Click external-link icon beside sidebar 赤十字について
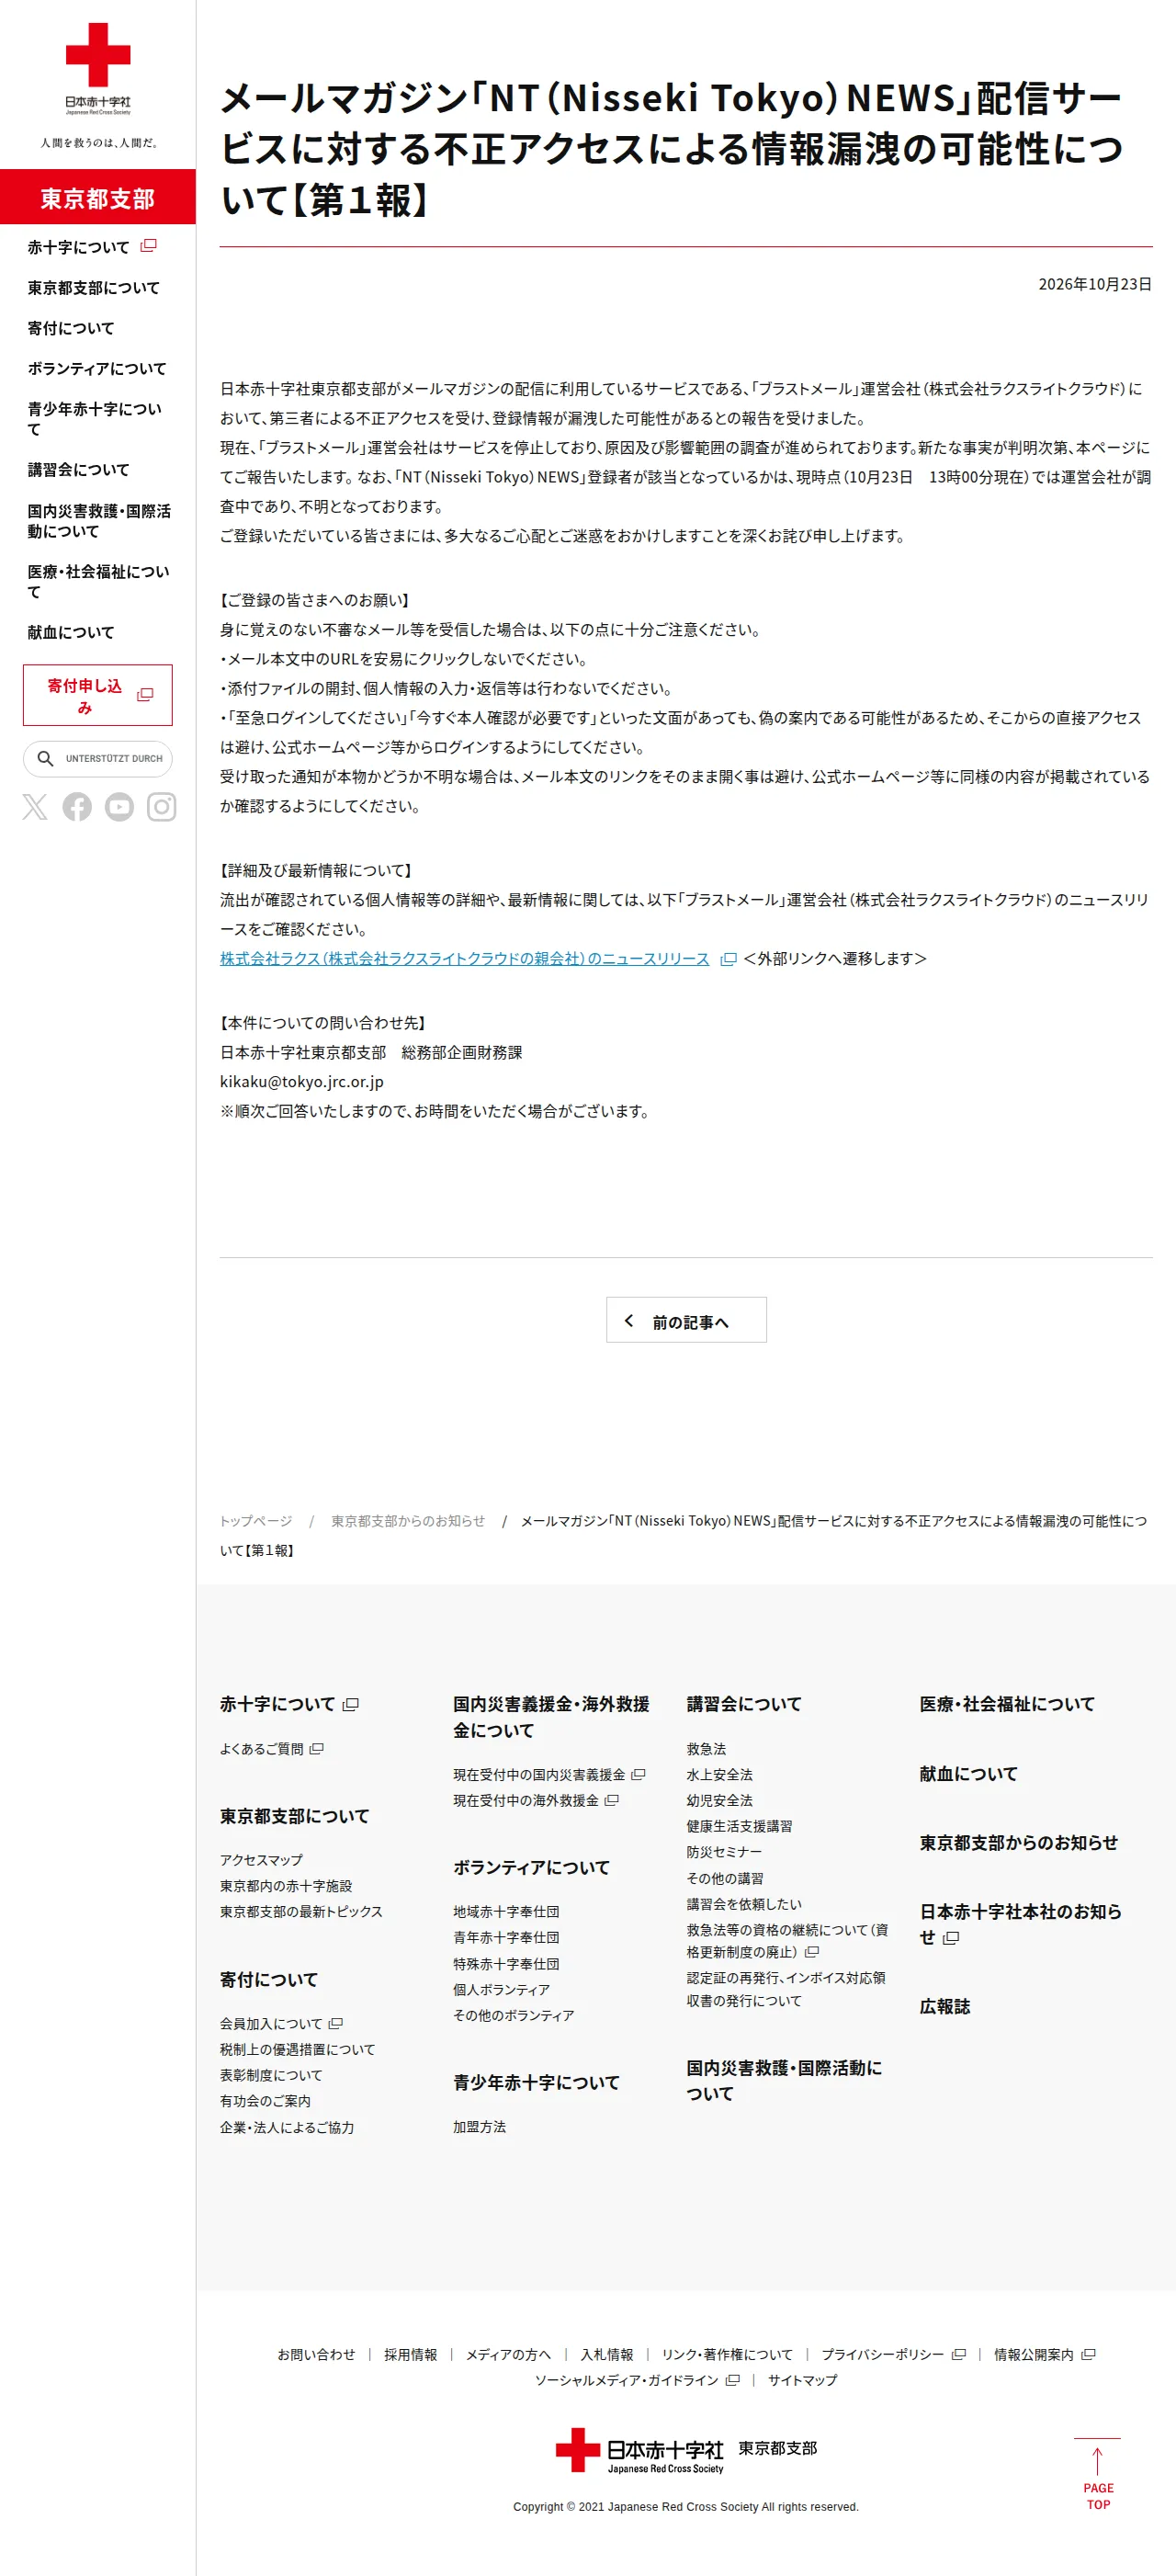1176x2576 pixels. 148,246
